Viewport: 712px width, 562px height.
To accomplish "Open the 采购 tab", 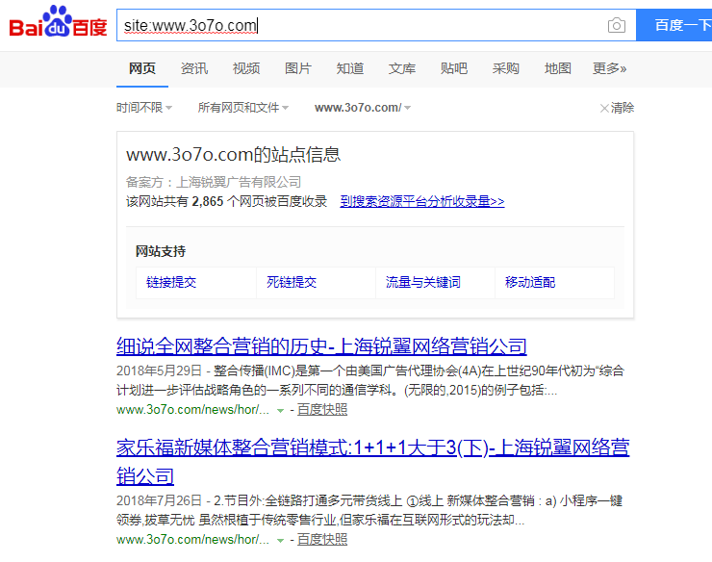I will [x=505, y=68].
